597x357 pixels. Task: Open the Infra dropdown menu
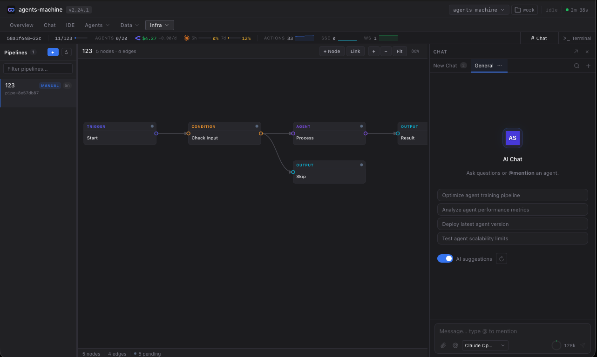[159, 25]
